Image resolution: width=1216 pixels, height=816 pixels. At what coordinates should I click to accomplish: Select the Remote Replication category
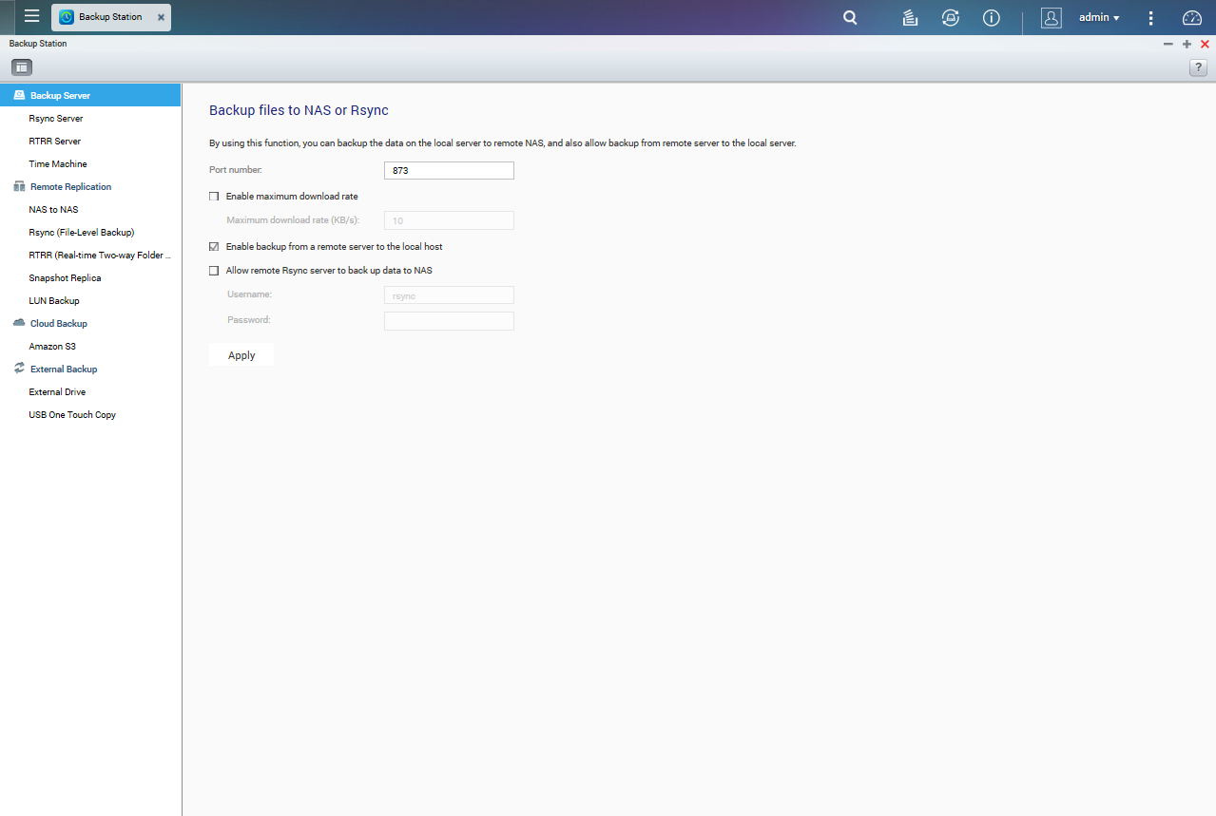tap(70, 187)
